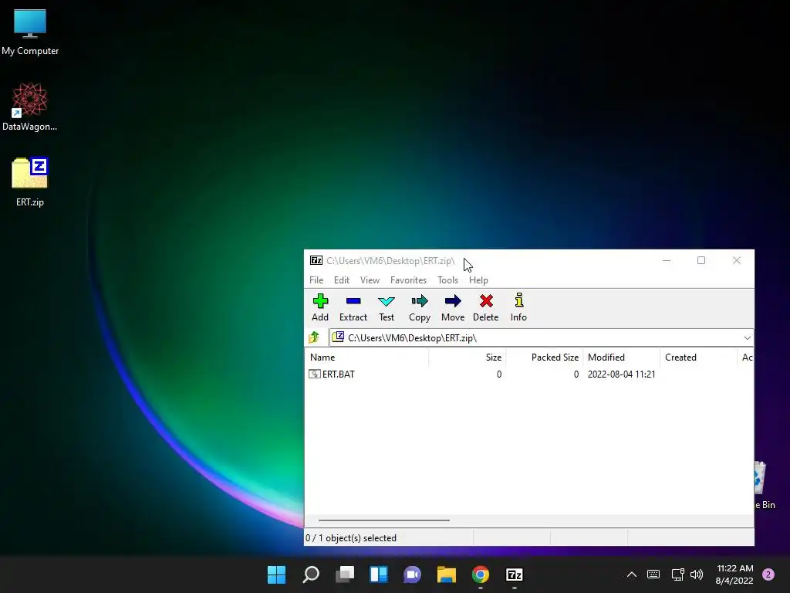
Task: Click the 2022-08-04 11:21 modified date
Action: point(621,374)
